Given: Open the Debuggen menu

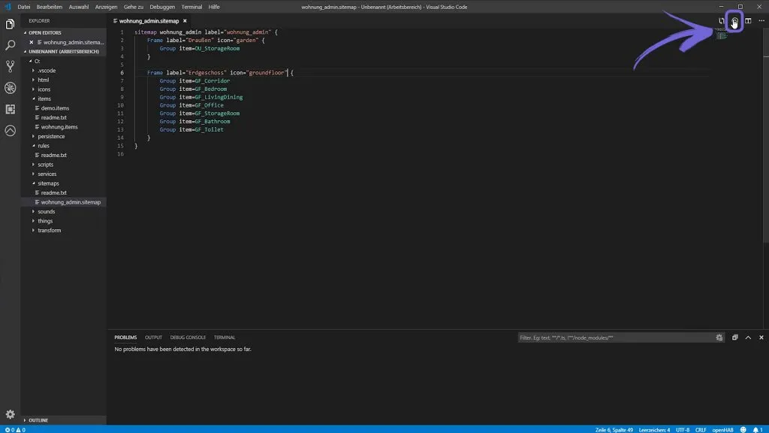Looking at the screenshot, I should pyautogui.click(x=162, y=7).
